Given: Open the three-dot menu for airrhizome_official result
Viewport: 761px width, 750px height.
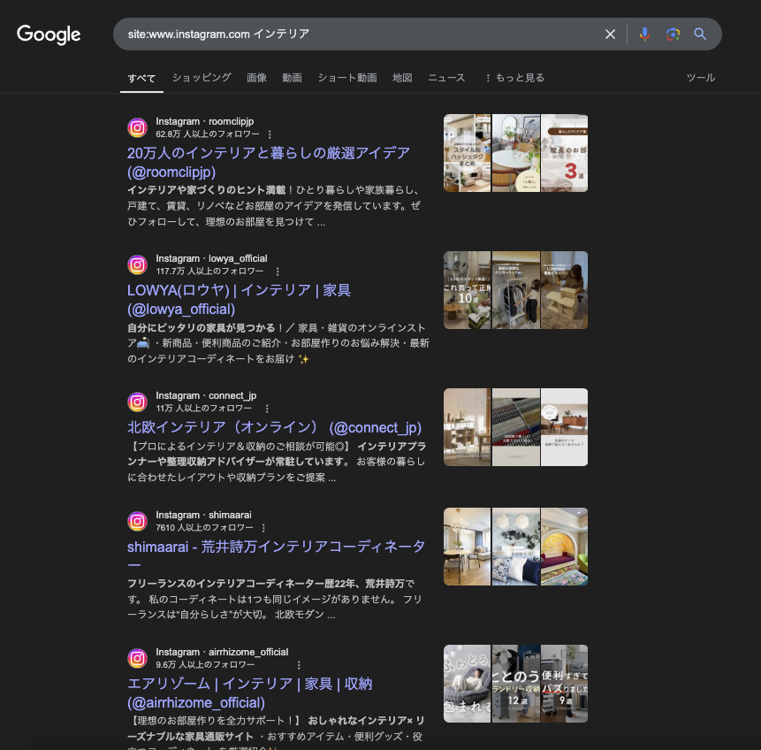Looking at the screenshot, I should pos(299,664).
